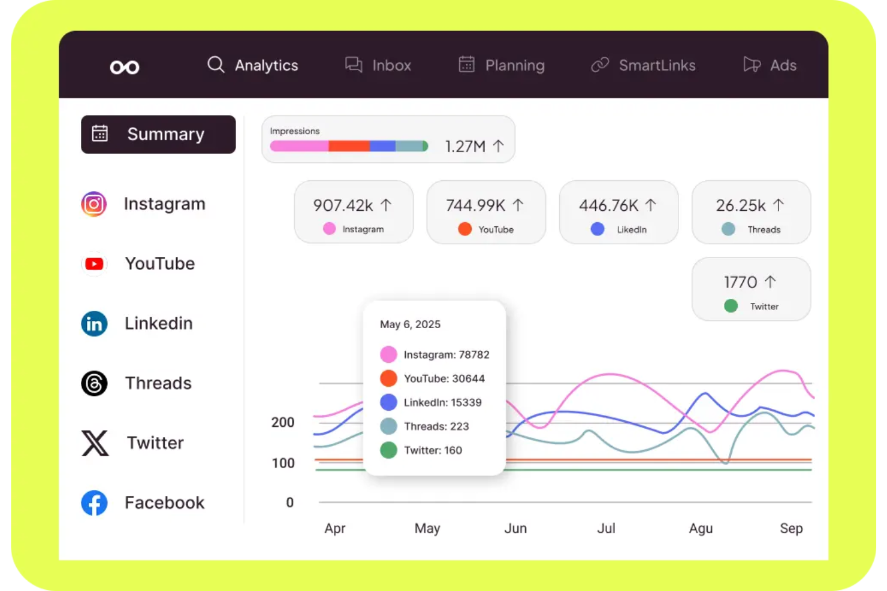Image resolution: width=887 pixels, height=591 pixels.
Task: Click the 1770 Twitter value
Action: 741,282
